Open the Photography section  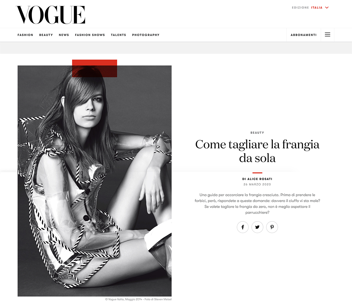tap(146, 35)
